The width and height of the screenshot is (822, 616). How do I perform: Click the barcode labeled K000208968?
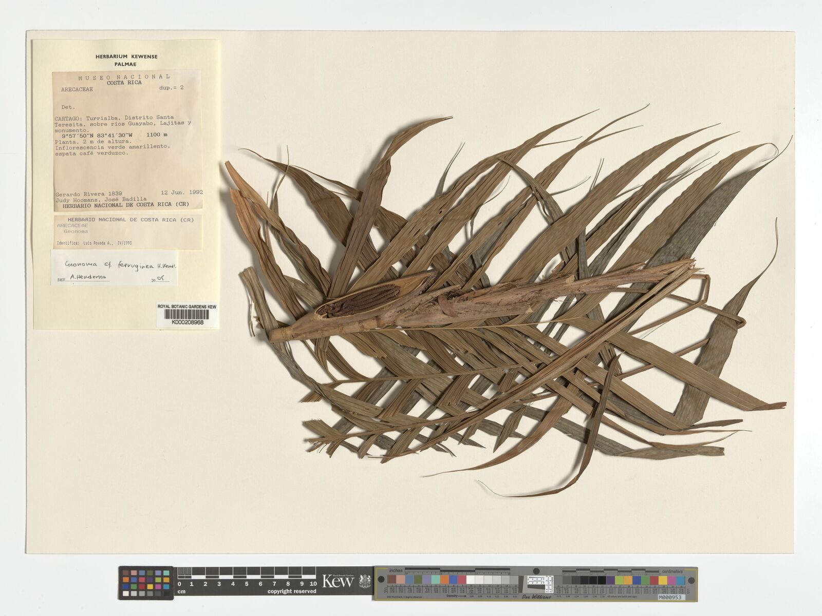(187, 315)
